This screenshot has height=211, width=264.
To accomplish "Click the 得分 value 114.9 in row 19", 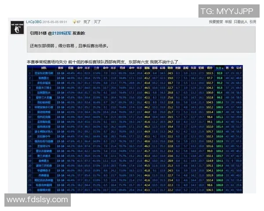I will coord(209,161).
